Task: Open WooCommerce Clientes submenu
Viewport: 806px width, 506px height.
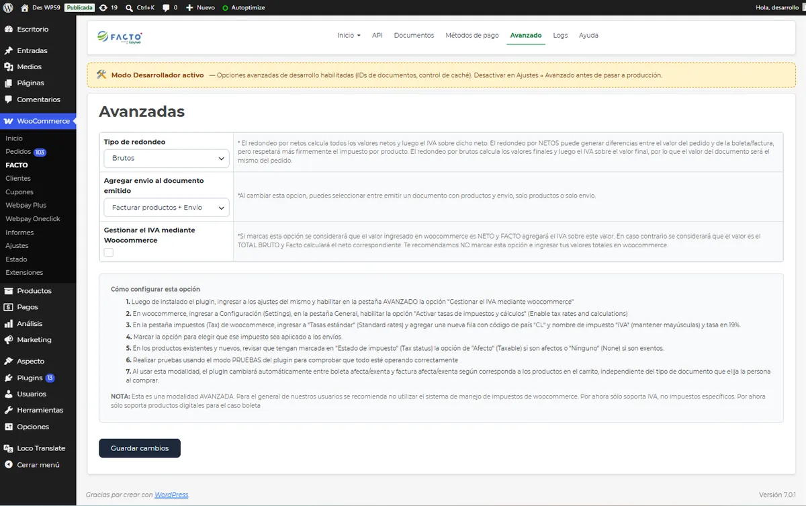Action: point(18,178)
